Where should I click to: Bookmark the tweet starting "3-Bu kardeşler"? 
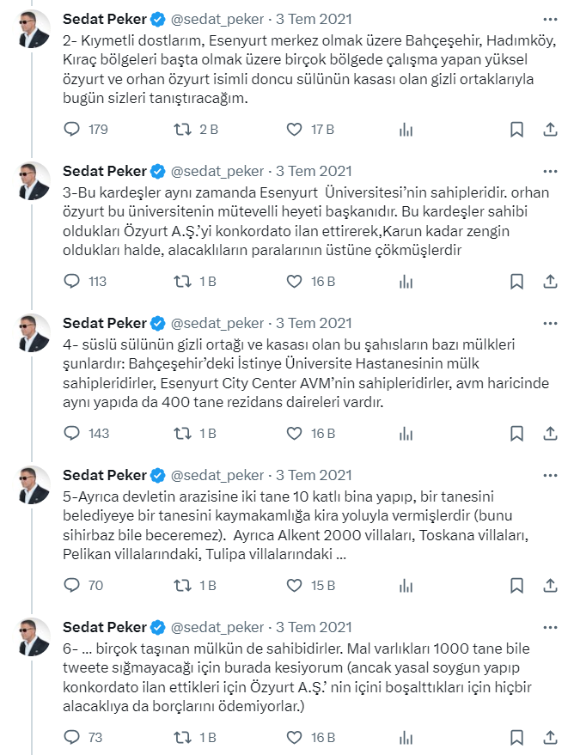point(516,282)
